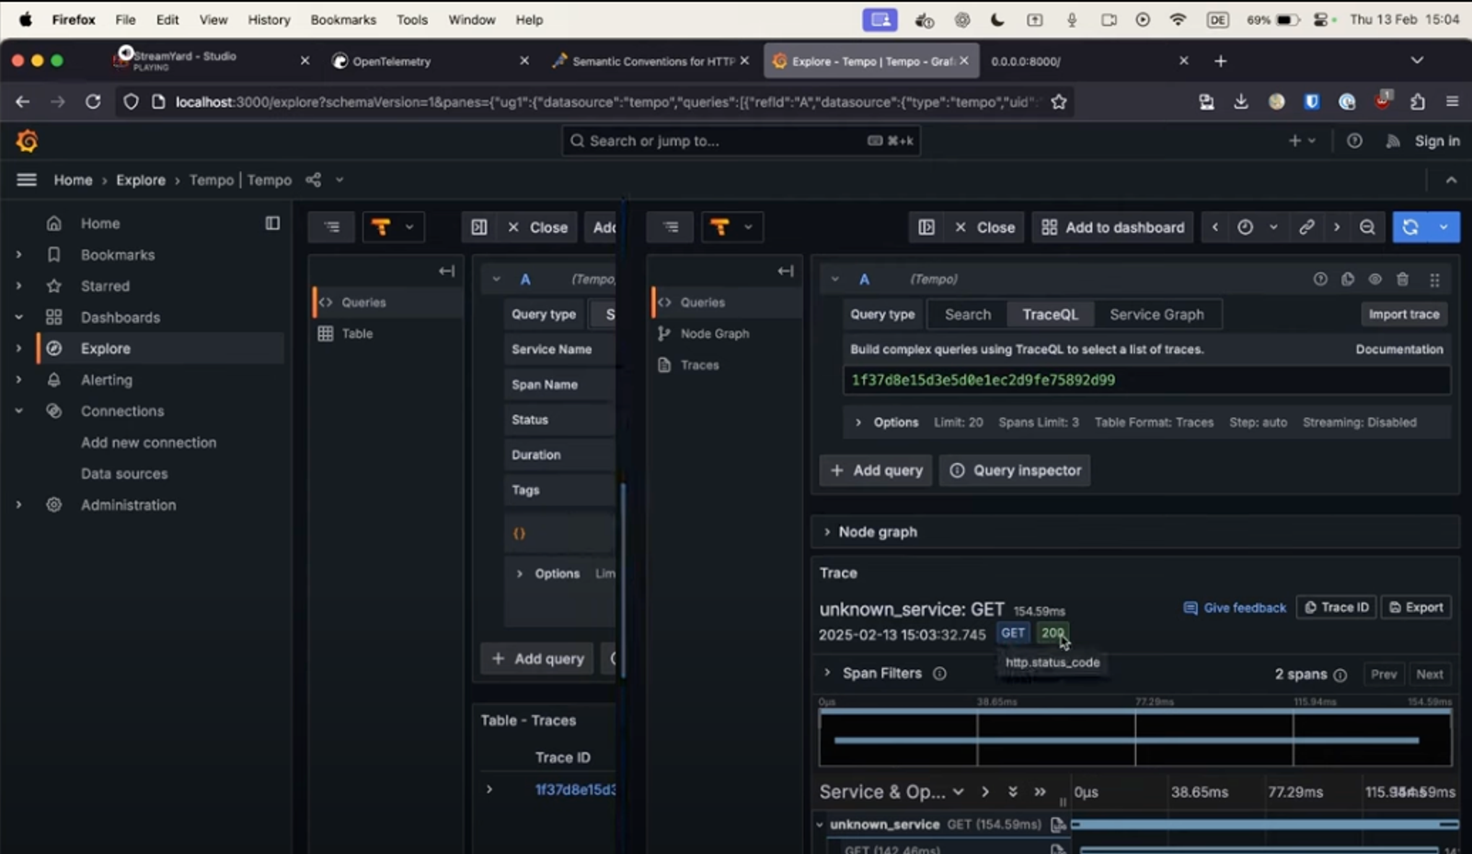Switch to the OpenTelemetry browser tab
The image size is (1472, 854).
pyautogui.click(x=430, y=61)
